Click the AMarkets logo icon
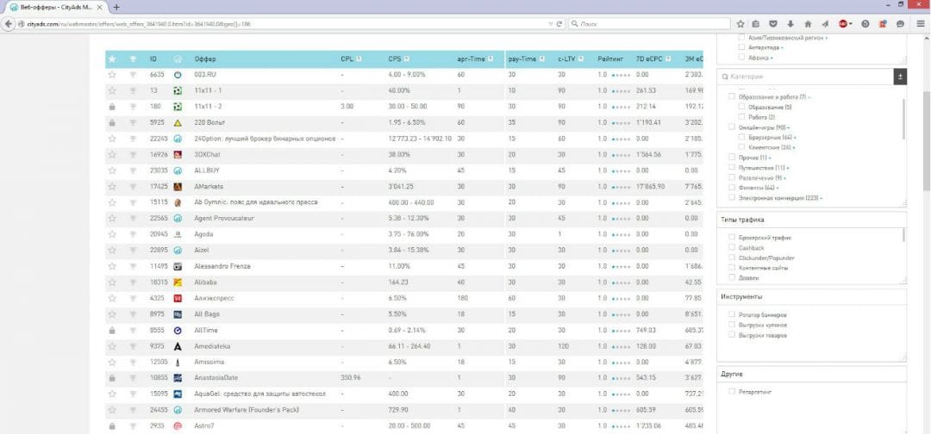 pos(177,187)
